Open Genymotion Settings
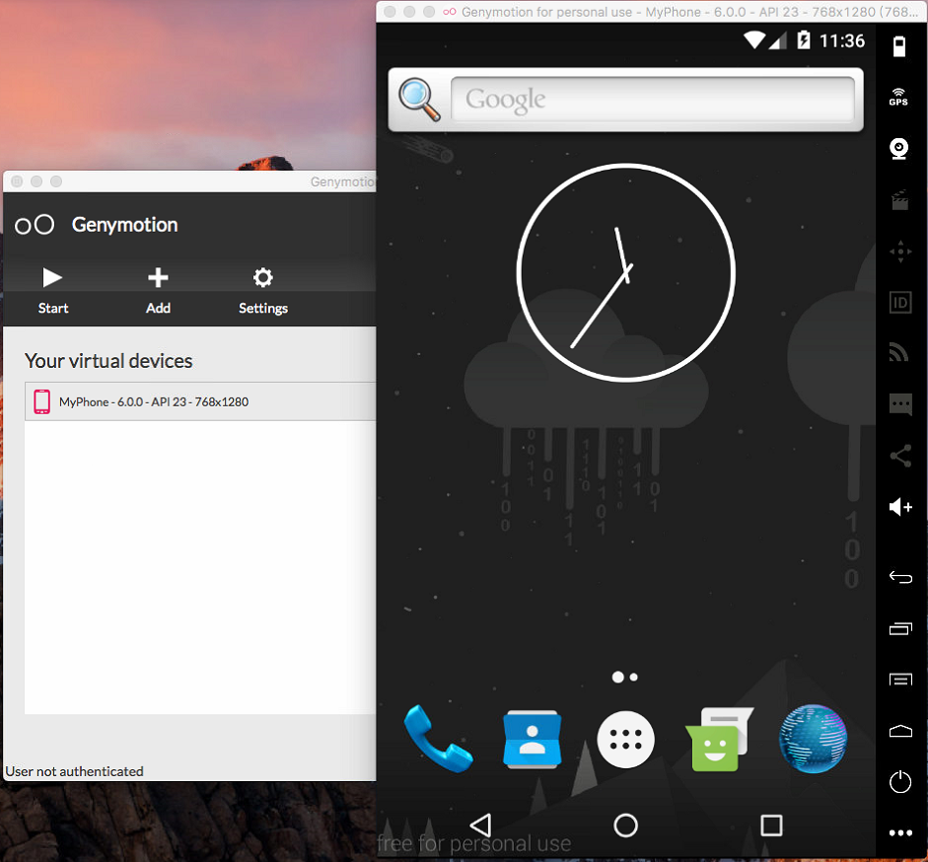The image size is (928, 862). pyautogui.click(x=262, y=290)
